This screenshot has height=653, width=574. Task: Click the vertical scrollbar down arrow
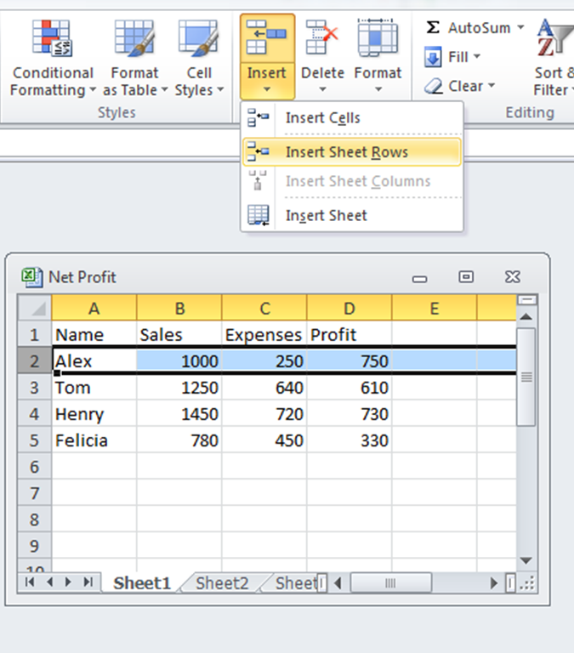click(526, 560)
